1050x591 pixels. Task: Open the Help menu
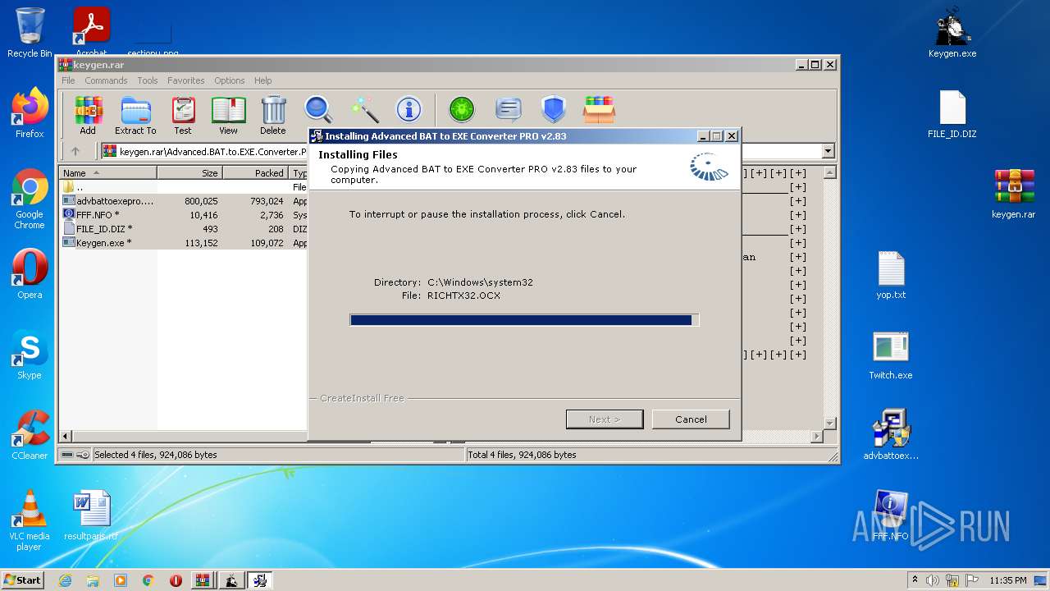(262, 80)
